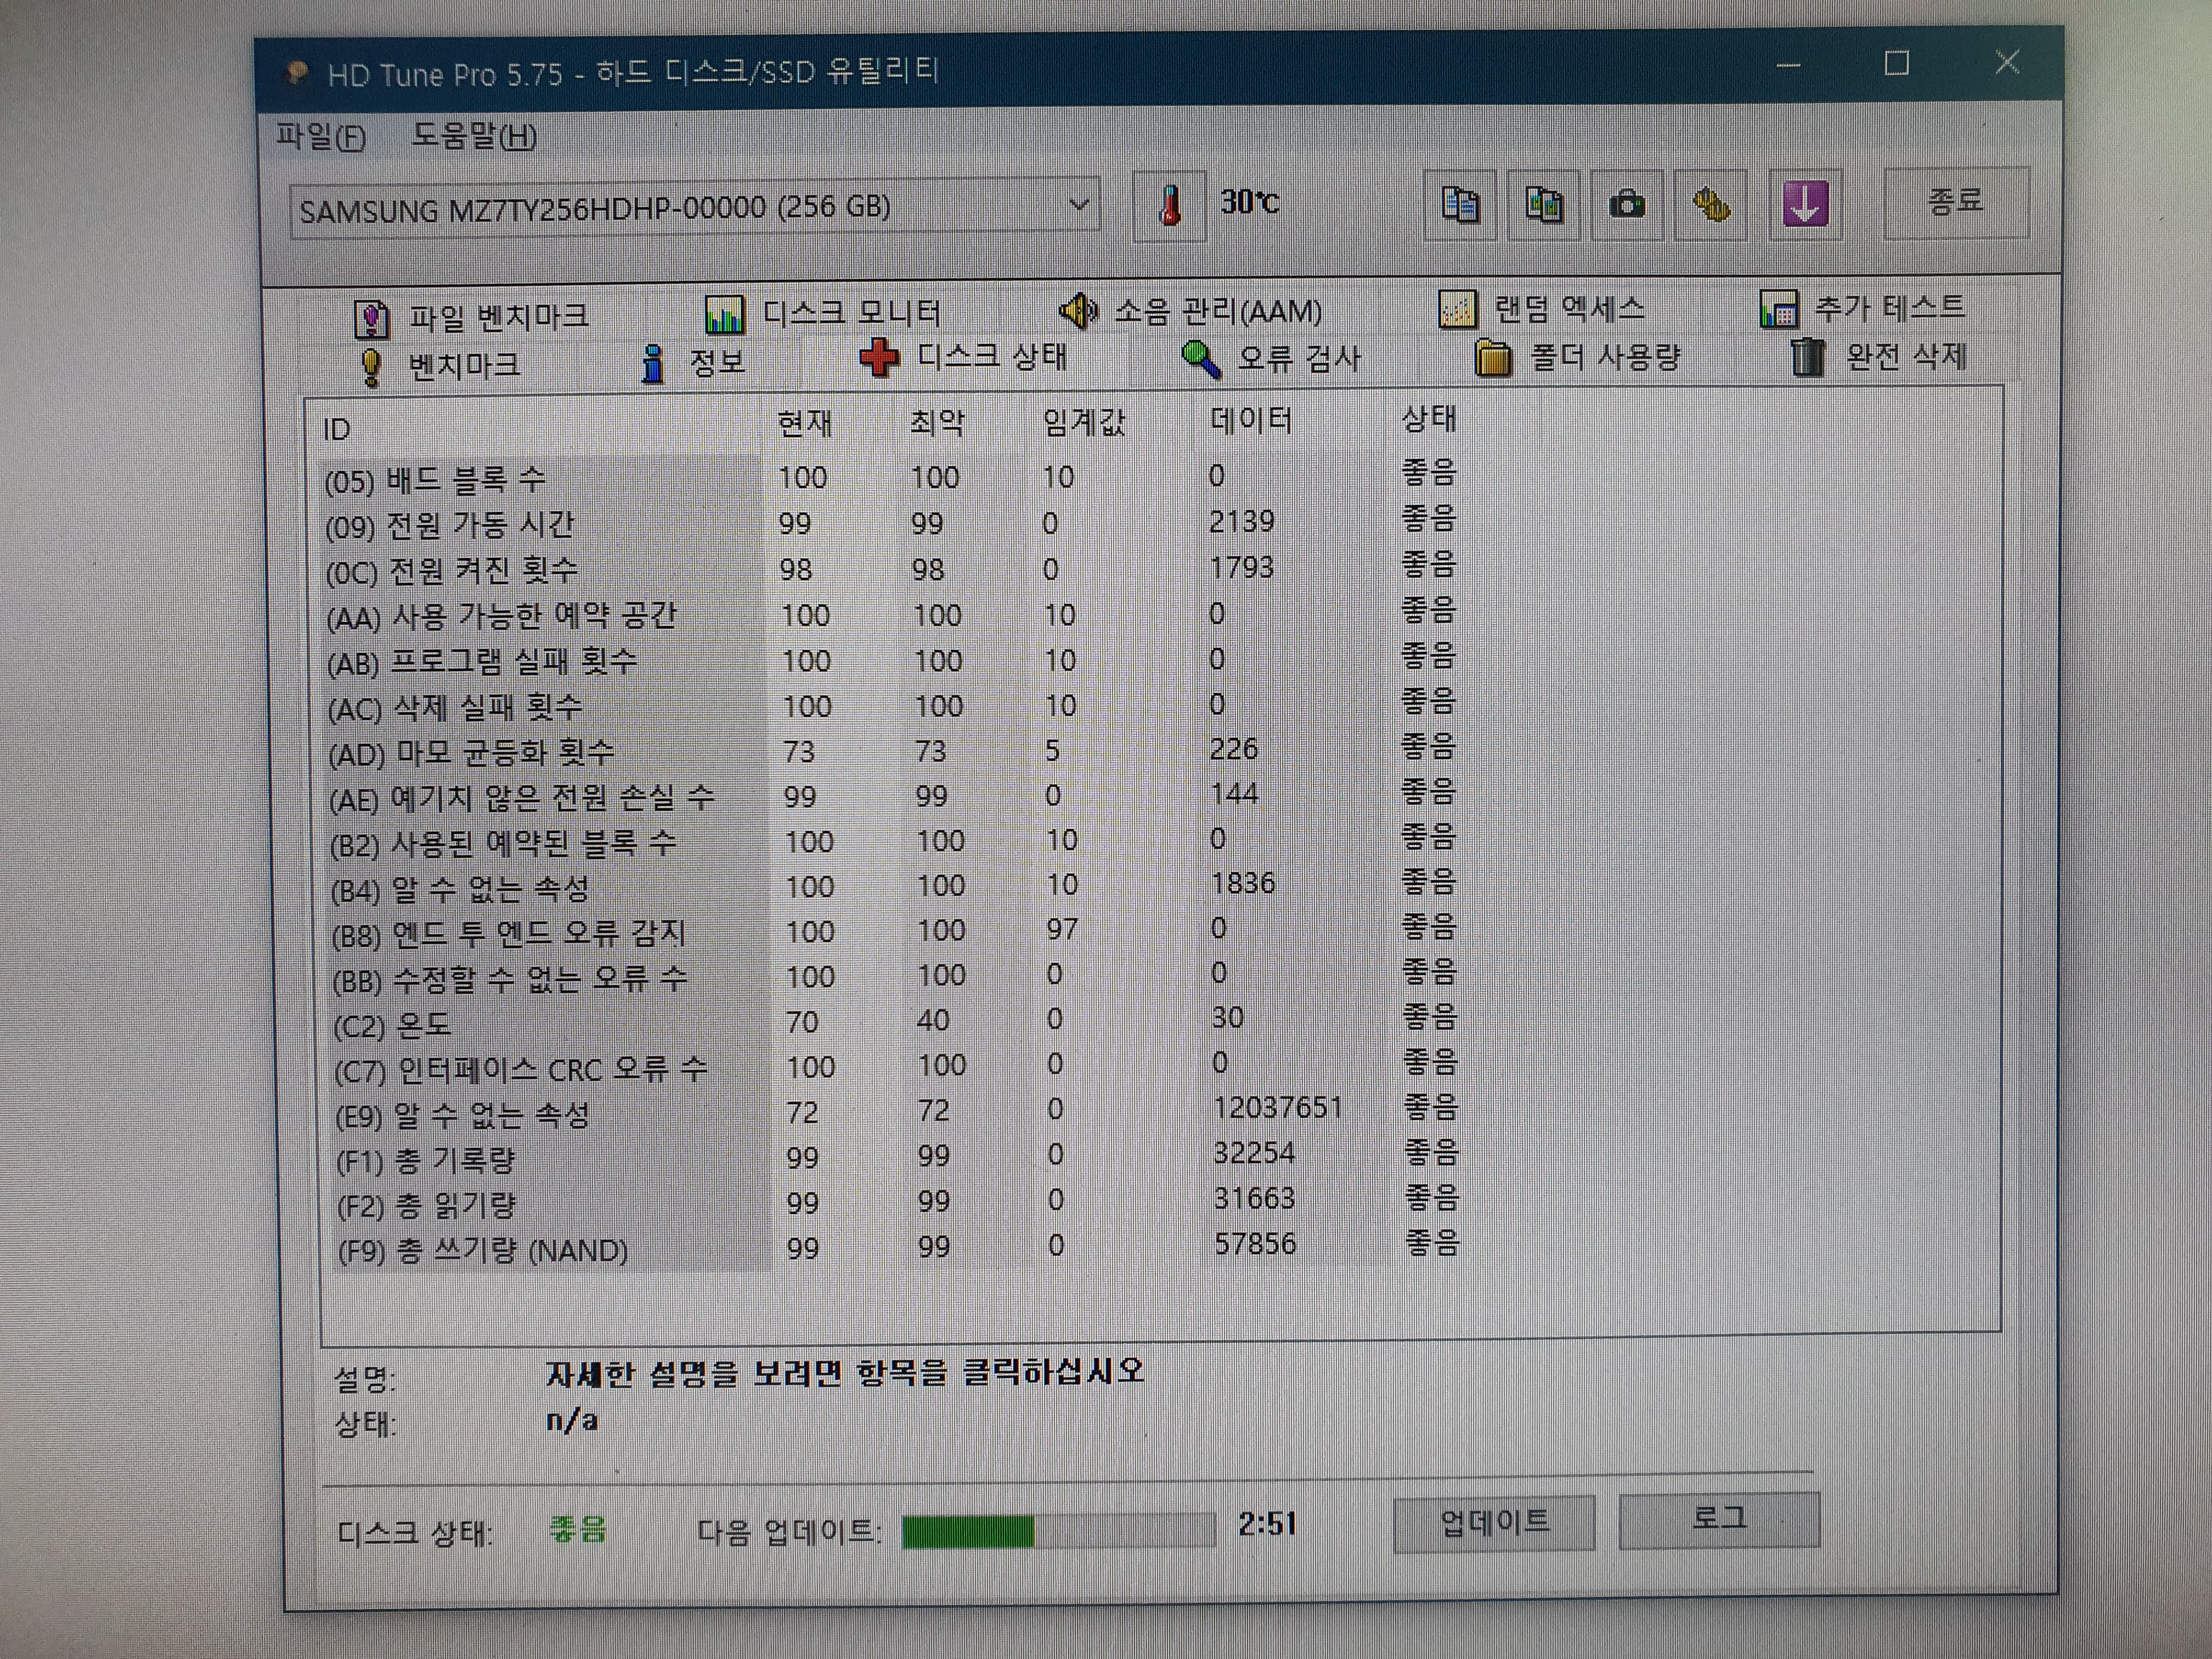The width and height of the screenshot is (2212, 1659).
Task: Switch to the 폴더 사용량 tab
Action: pos(1578,357)
